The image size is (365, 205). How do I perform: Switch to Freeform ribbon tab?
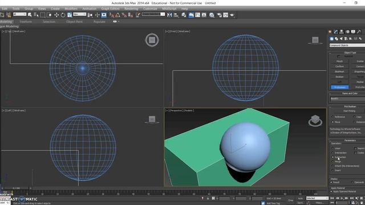(x=26, y=22)
